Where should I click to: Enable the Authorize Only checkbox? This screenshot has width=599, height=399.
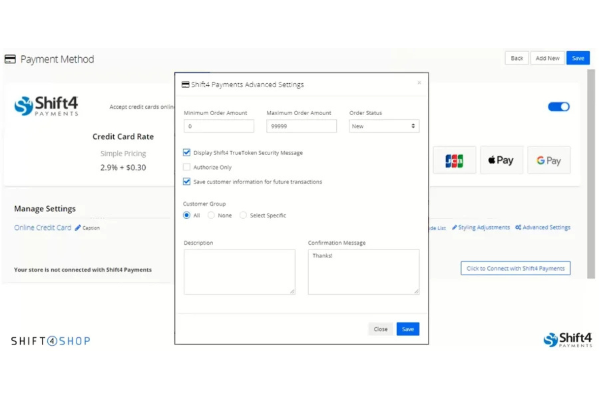pos(187,167)
